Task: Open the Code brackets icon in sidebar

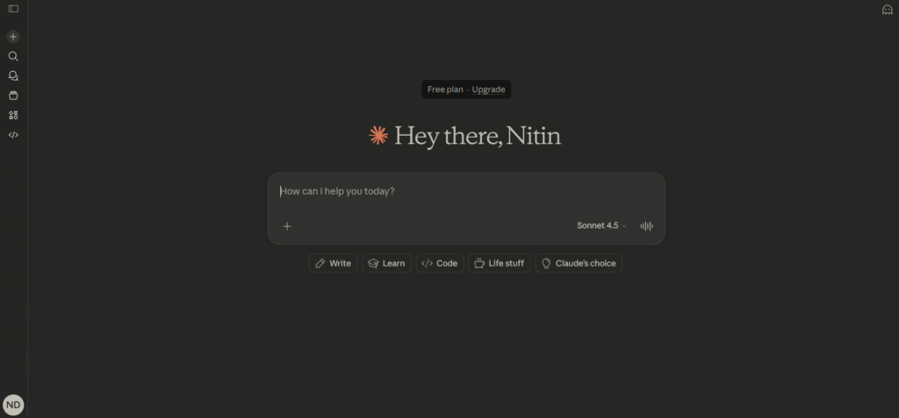Action: pyautogui.click(x=13, y=135)
